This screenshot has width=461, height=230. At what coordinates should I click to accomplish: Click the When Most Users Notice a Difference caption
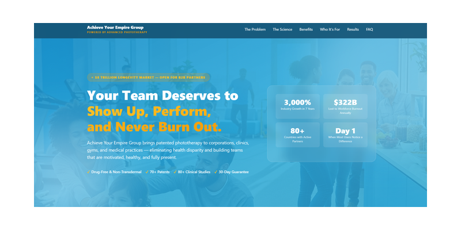pos(345,139)
